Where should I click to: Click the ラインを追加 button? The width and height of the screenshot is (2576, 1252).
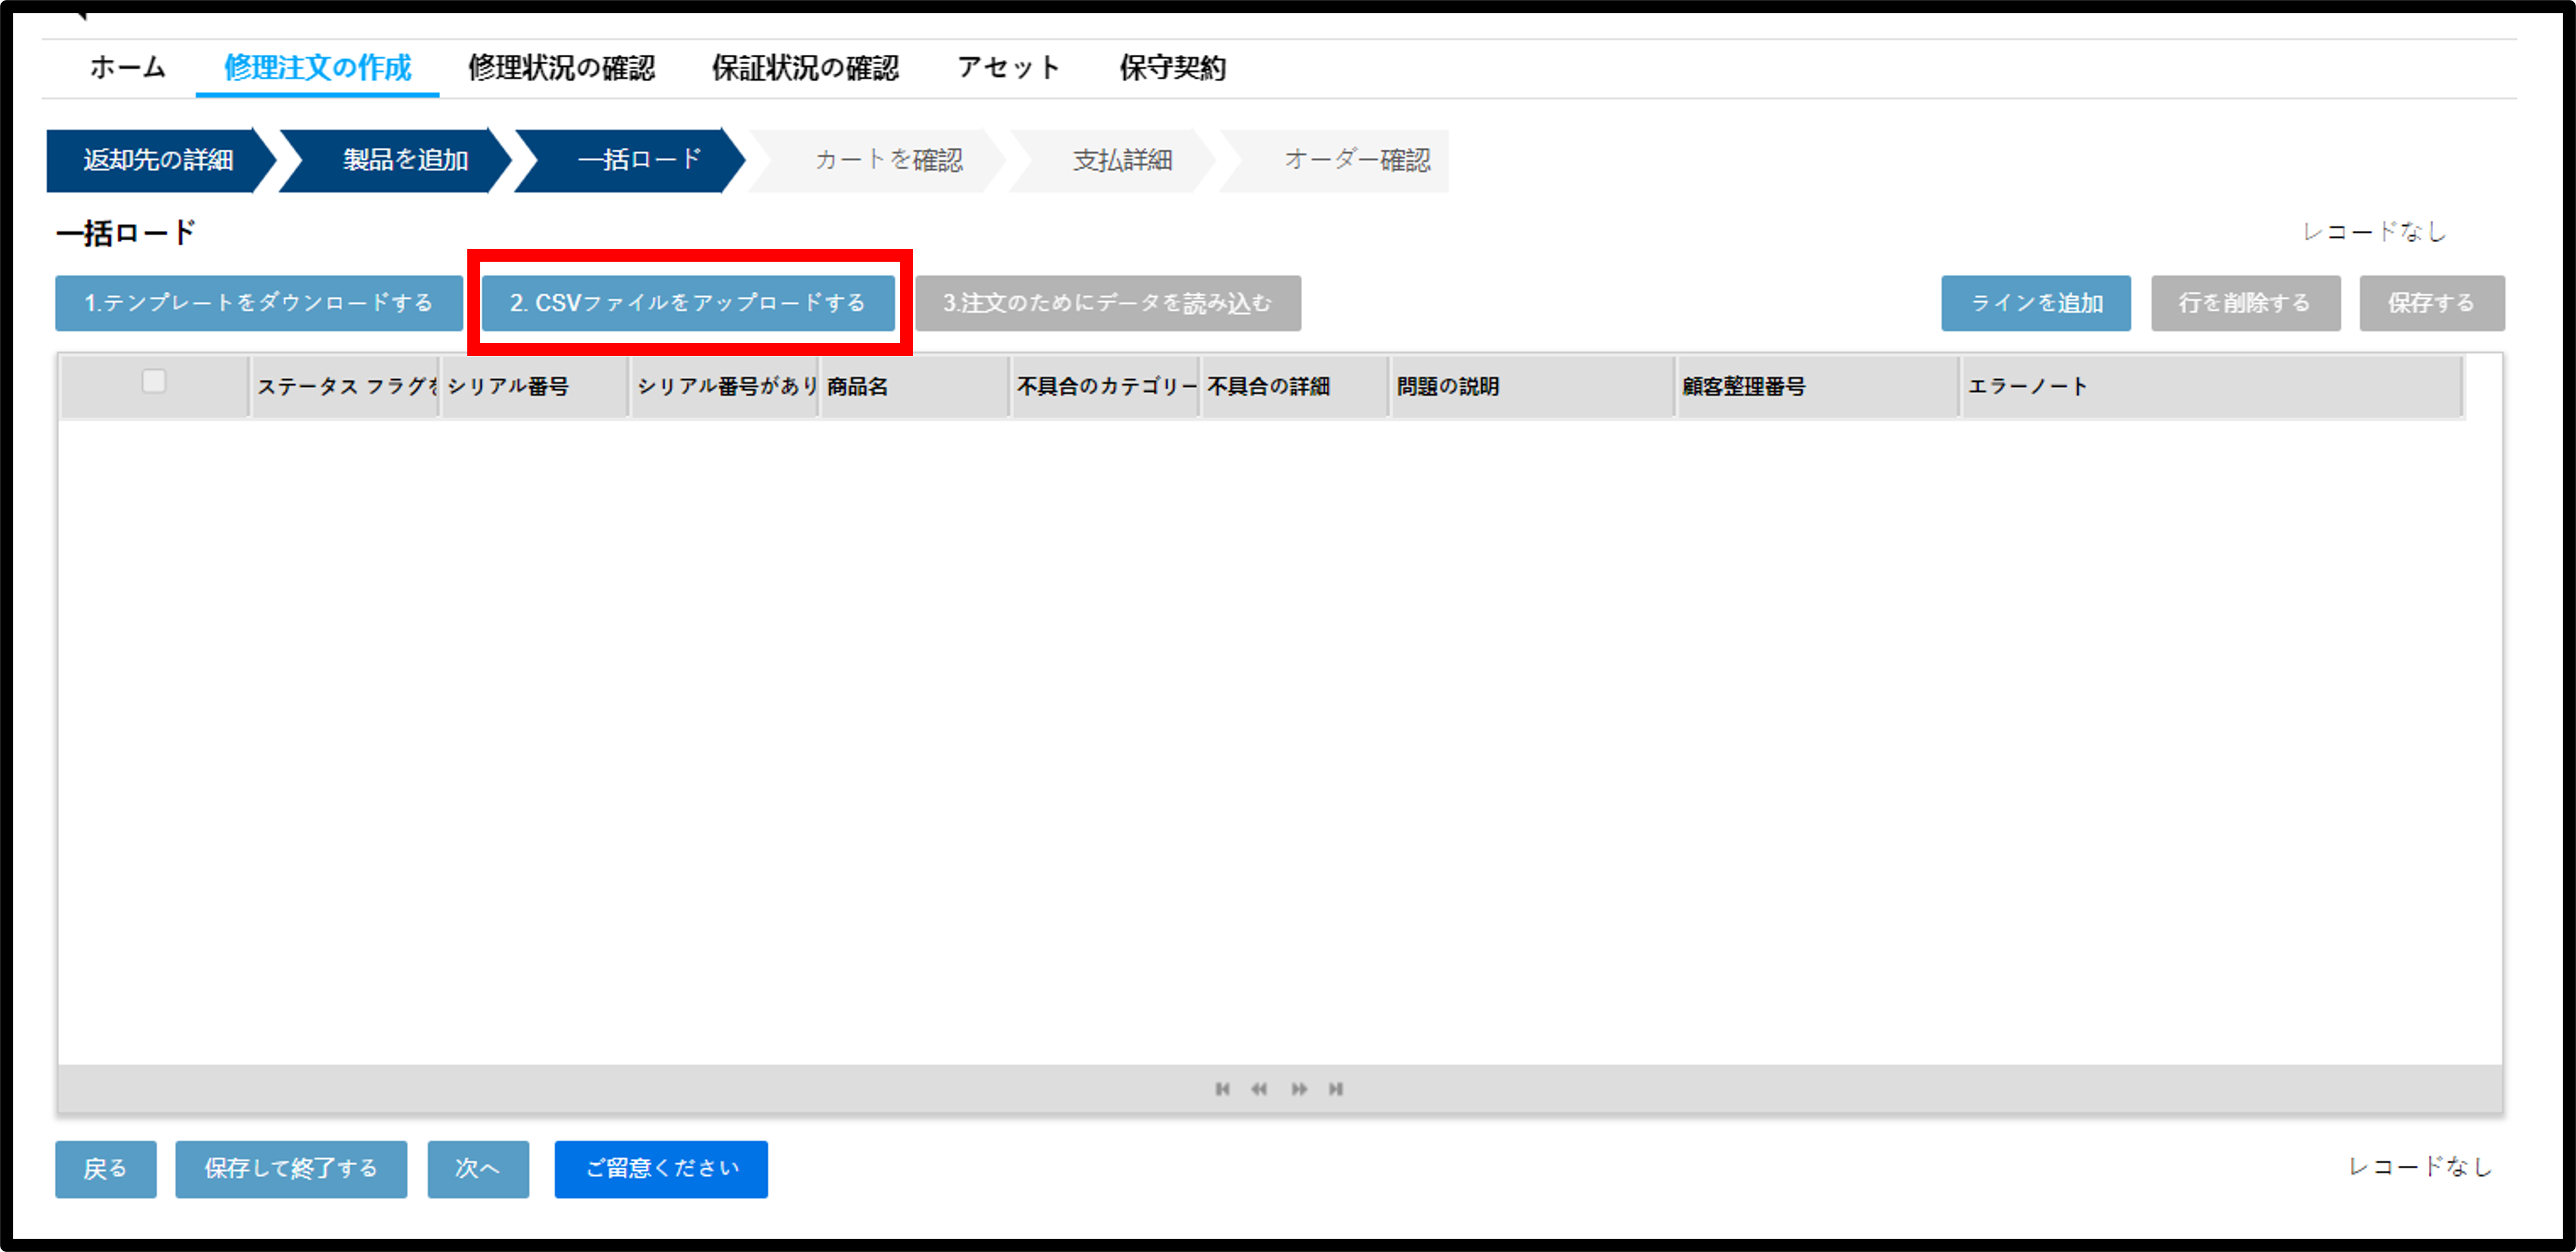(x=2036, y=303)
